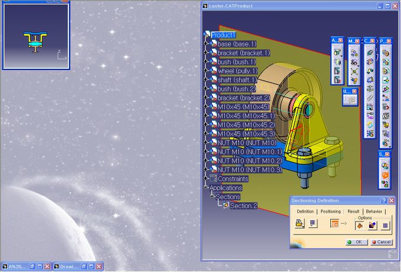
Task: Click the Clash icon in the S toolbar
Action: click(385, 166)
